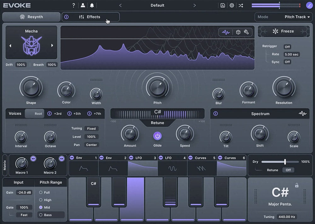Select previous Mecha character with left arrow
The image size is (315, 224).
pyautogui.click(x=10, y=46)
